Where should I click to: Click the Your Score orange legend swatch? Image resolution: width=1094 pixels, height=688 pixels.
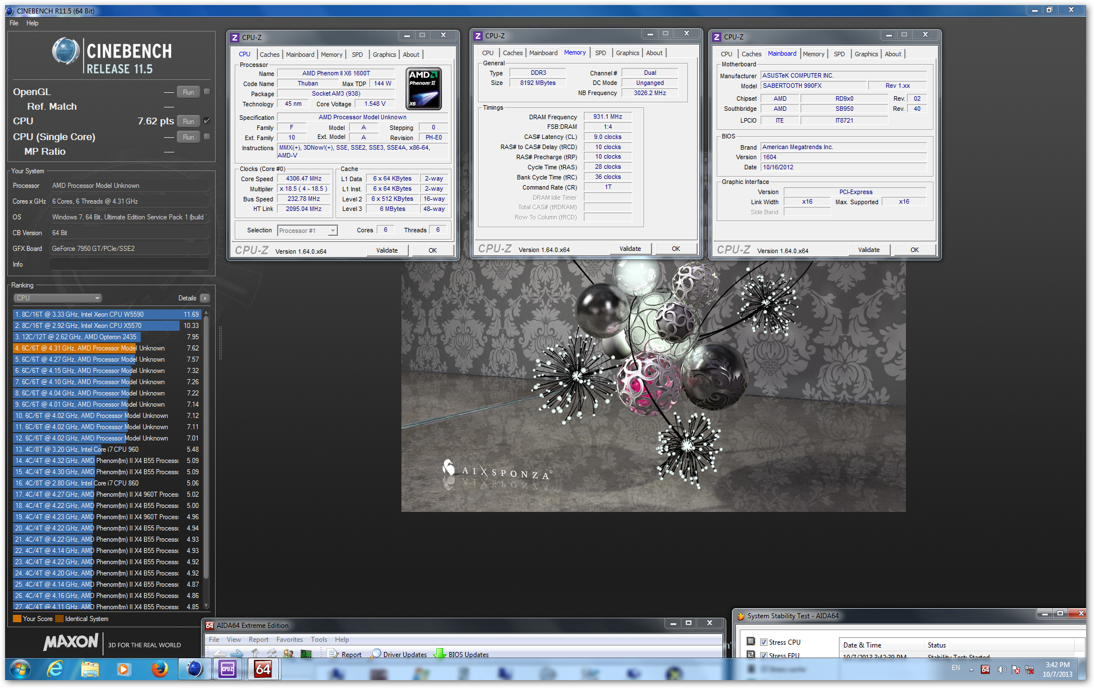pyautogui.click(x=17, y=618)
